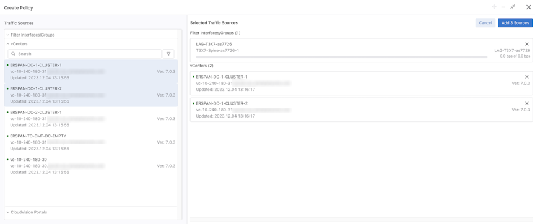The width and height of the screenshot is (535, 224).
Task: Select ERSPAN-DC-2-CLUSTER-1 vCenter
Action: coord(91,119)
